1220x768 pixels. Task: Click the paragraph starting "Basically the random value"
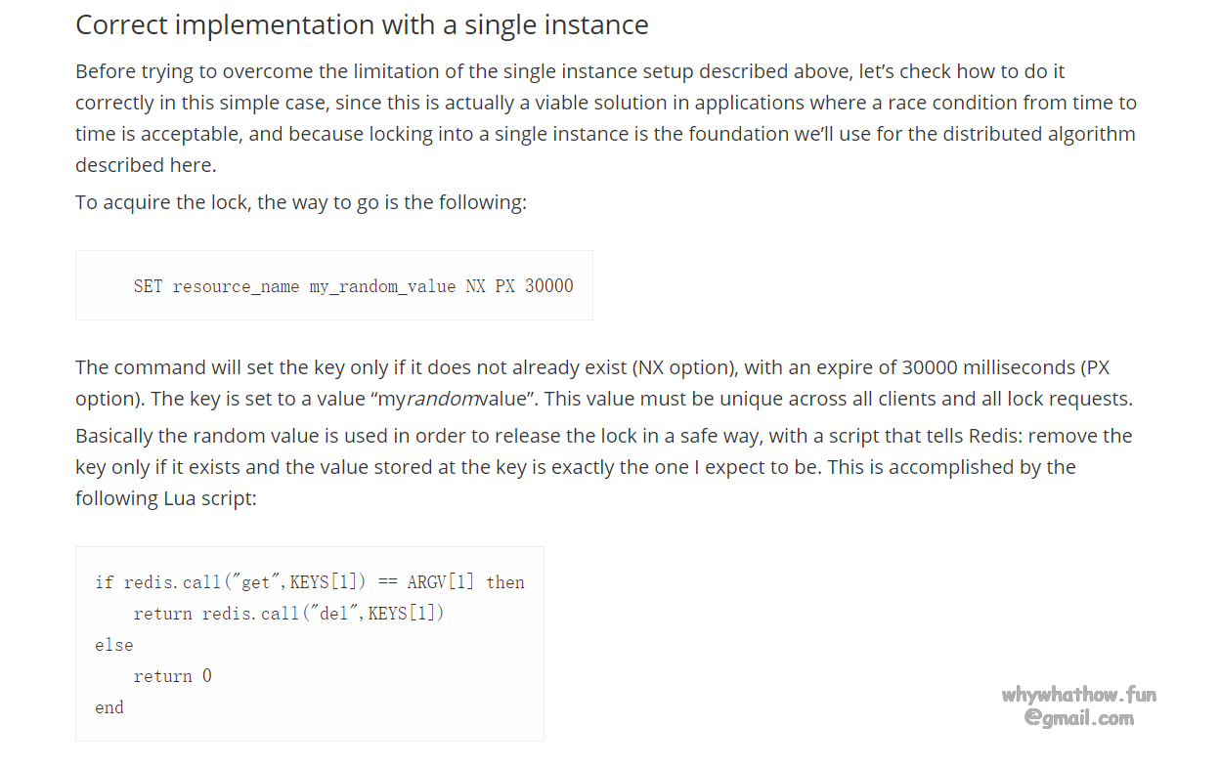point(603,451)
